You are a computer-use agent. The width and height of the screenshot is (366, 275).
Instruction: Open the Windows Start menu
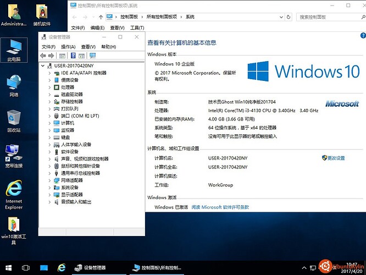(x=8, y=268)
